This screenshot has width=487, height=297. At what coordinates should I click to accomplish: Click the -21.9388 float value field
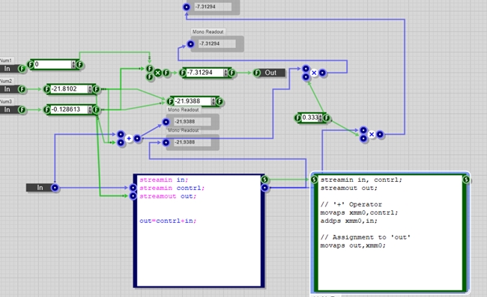(x=193, y=102)
